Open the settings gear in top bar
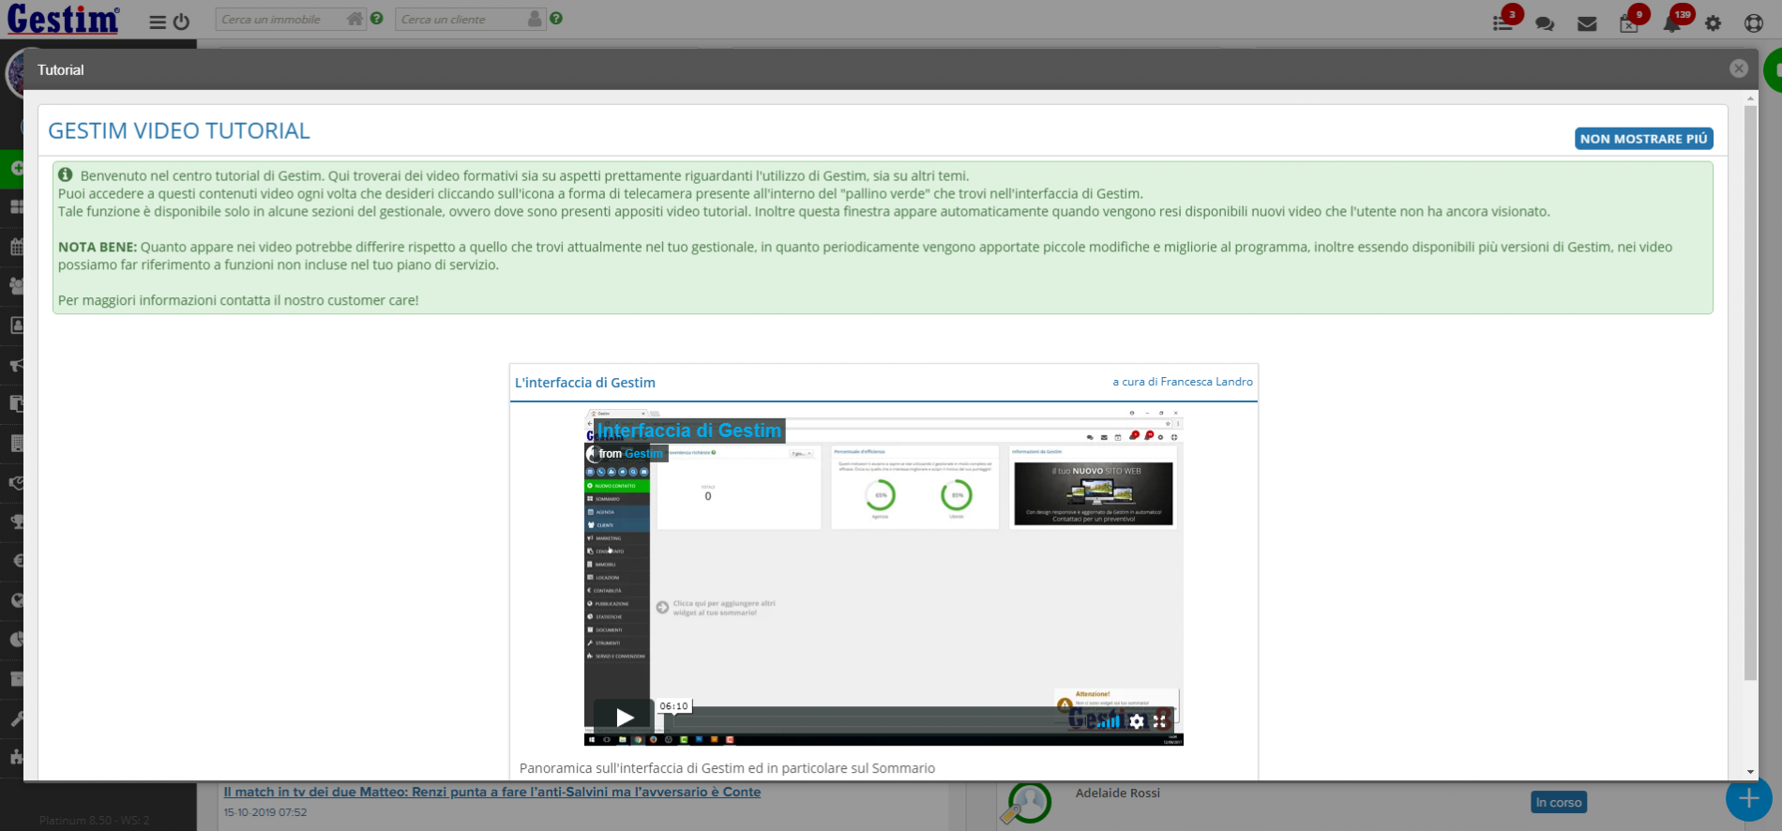Image resolution: width=1782 pixels, height=831 pixels. tap(1714, 23)
